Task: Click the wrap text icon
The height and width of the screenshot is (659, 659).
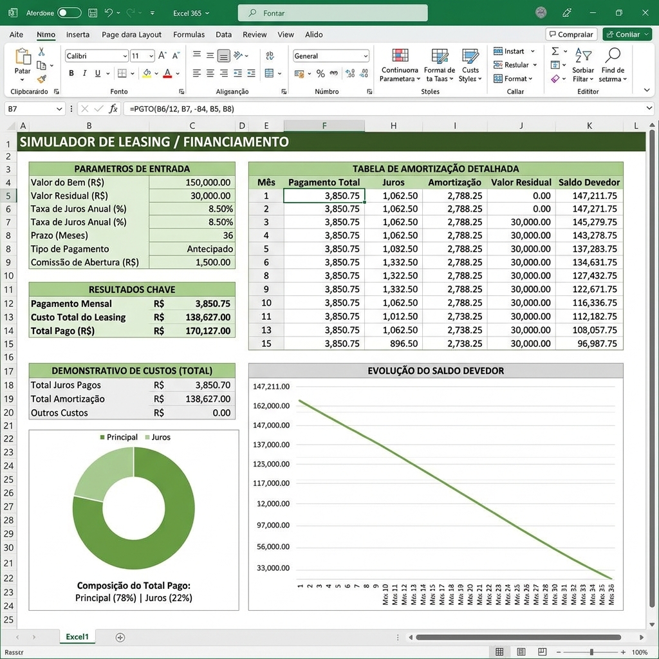Action: 270,55
